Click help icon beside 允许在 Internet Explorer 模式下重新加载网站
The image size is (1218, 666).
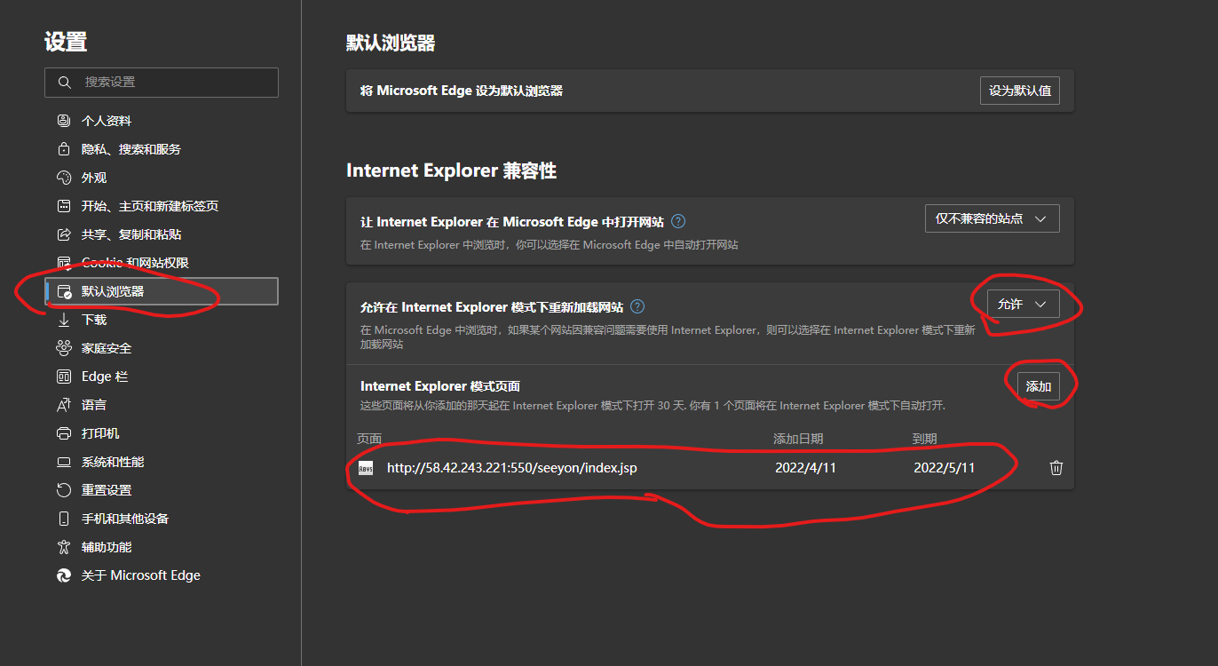(637, 306)
